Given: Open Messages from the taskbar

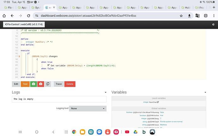Looking at the screenshot, I should point(99,132).
